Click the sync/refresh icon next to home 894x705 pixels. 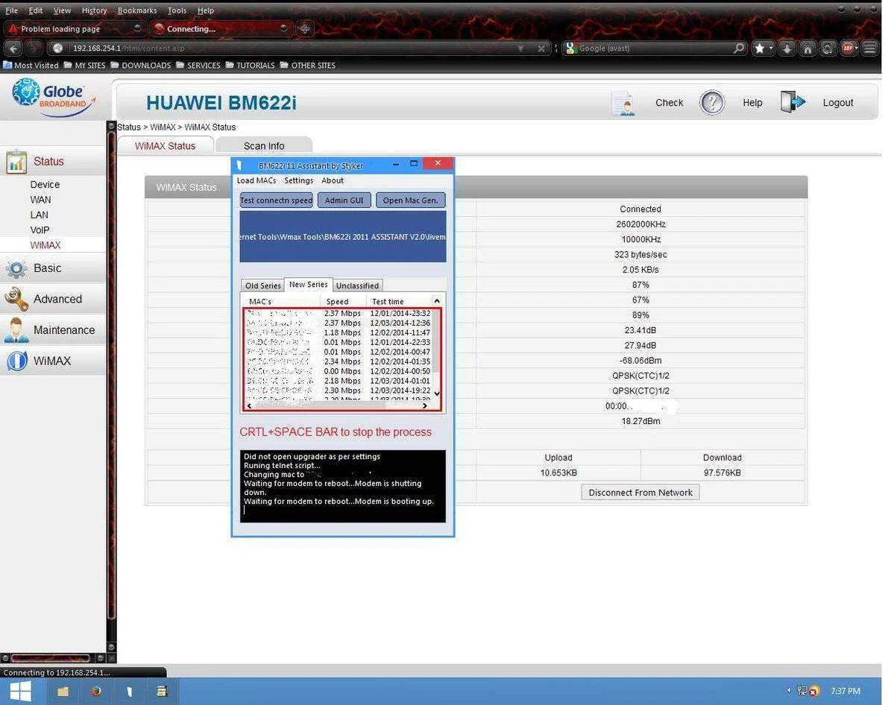pyautogui.click(x=828, y=48)
